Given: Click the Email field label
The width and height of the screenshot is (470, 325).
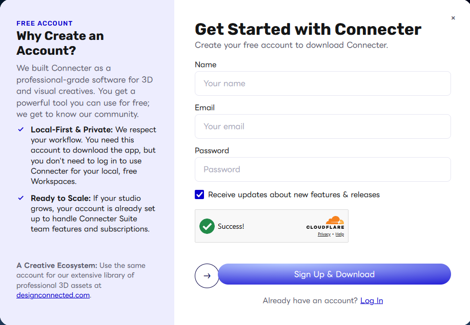Looking at the screenshot, I should [x=205, y=107].
